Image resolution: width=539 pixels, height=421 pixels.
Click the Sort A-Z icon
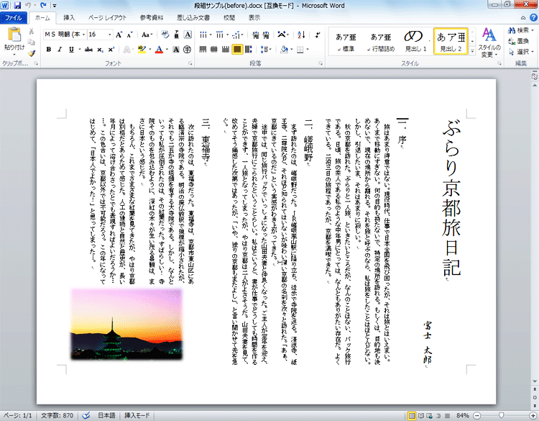click(x=301, y=35)
